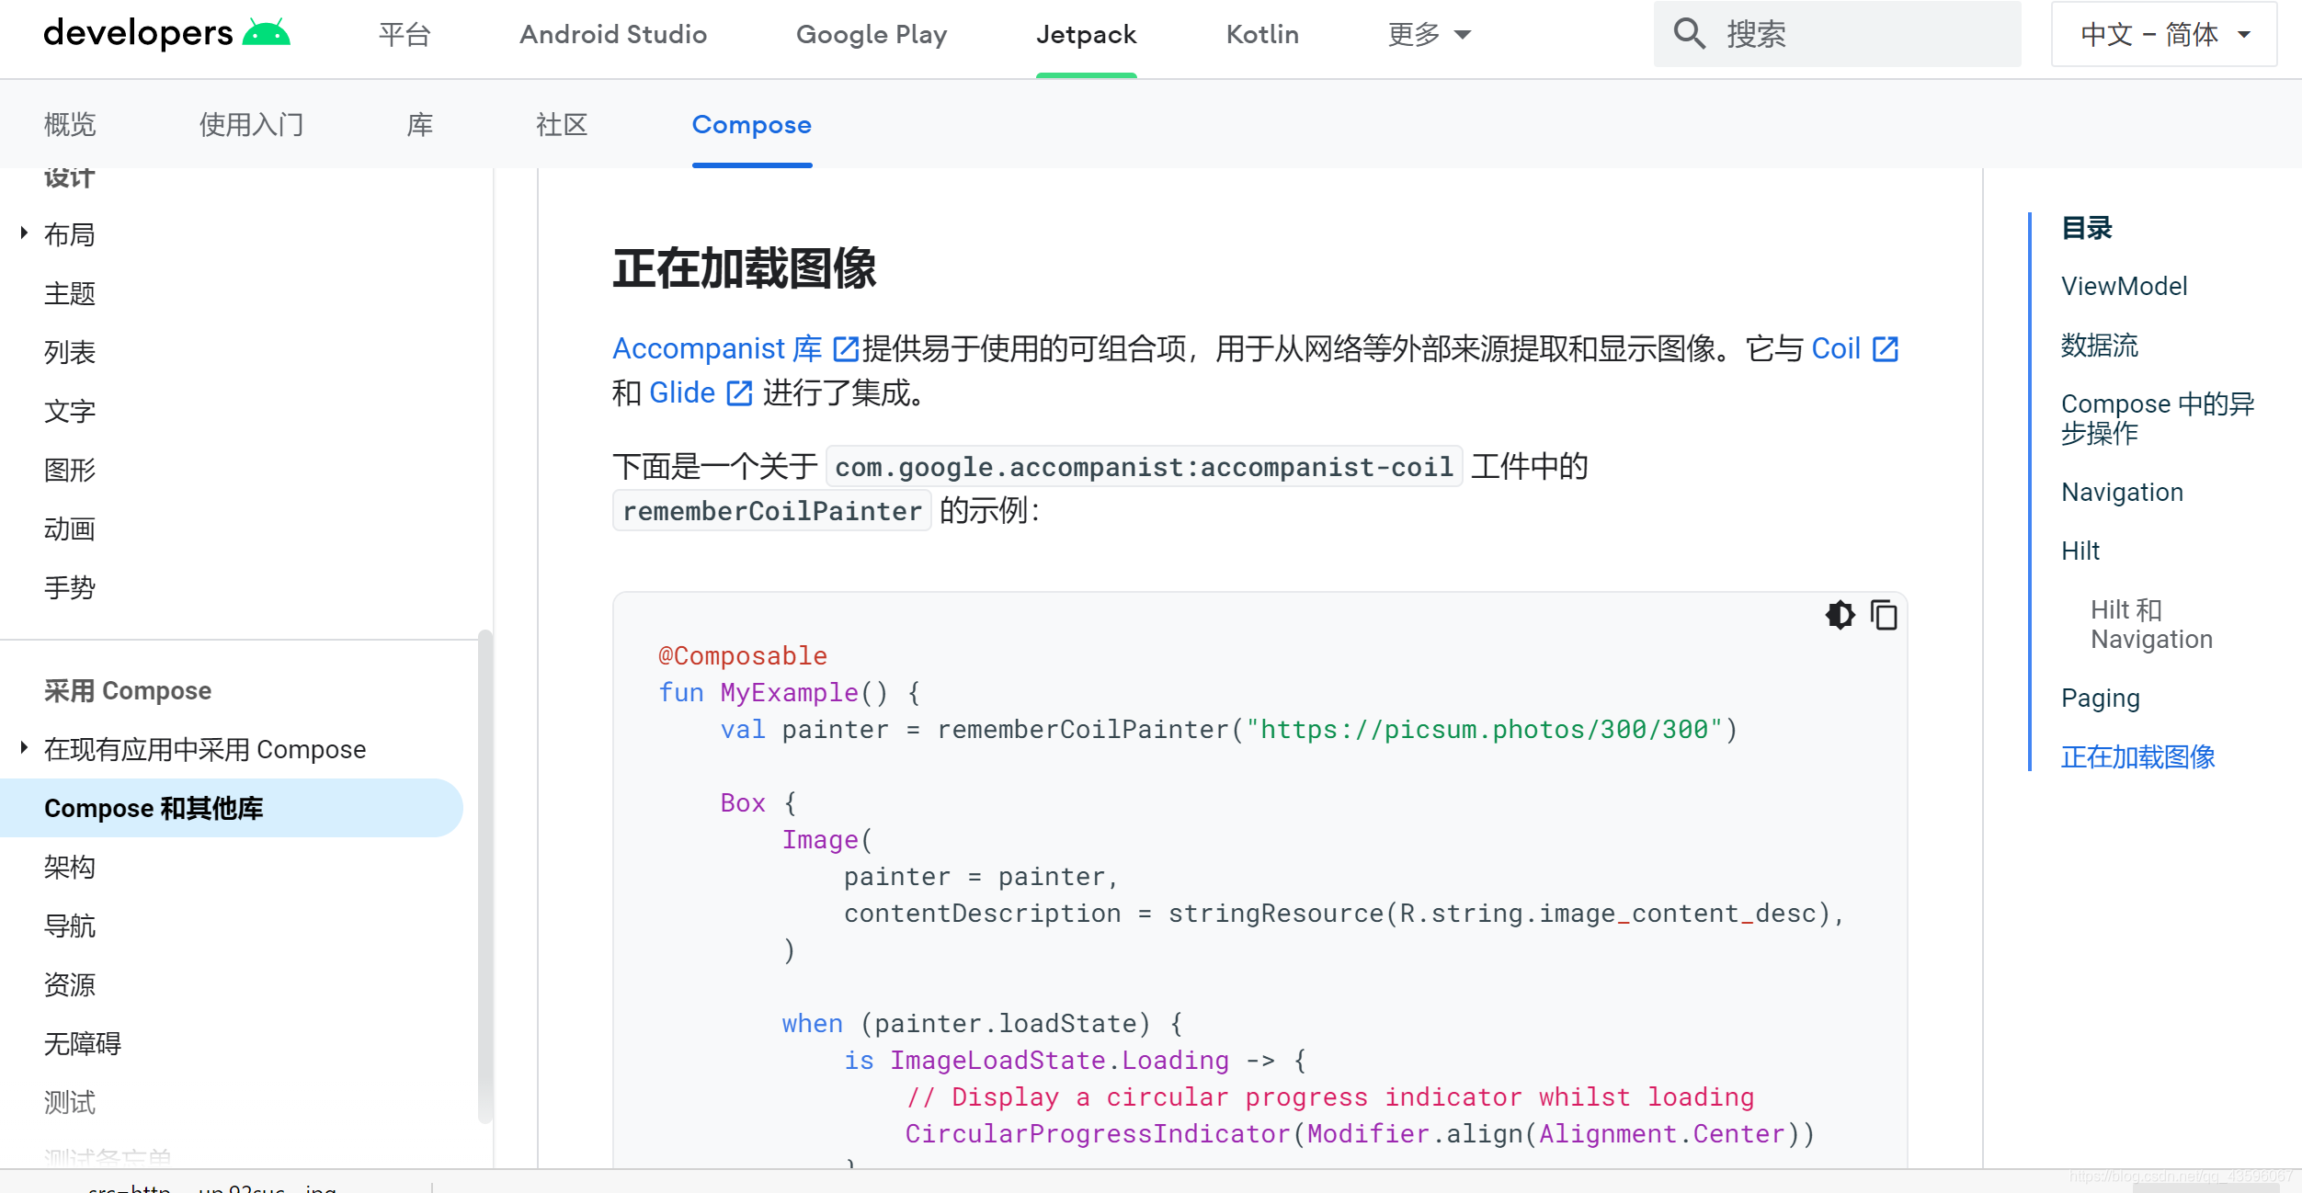Click the Android developers logo
Image resolution: width=2302 pixels, height=1193 pixels.
(166, 34)
